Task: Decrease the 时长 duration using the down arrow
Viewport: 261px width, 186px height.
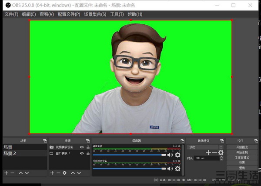Action: [221, 159]
